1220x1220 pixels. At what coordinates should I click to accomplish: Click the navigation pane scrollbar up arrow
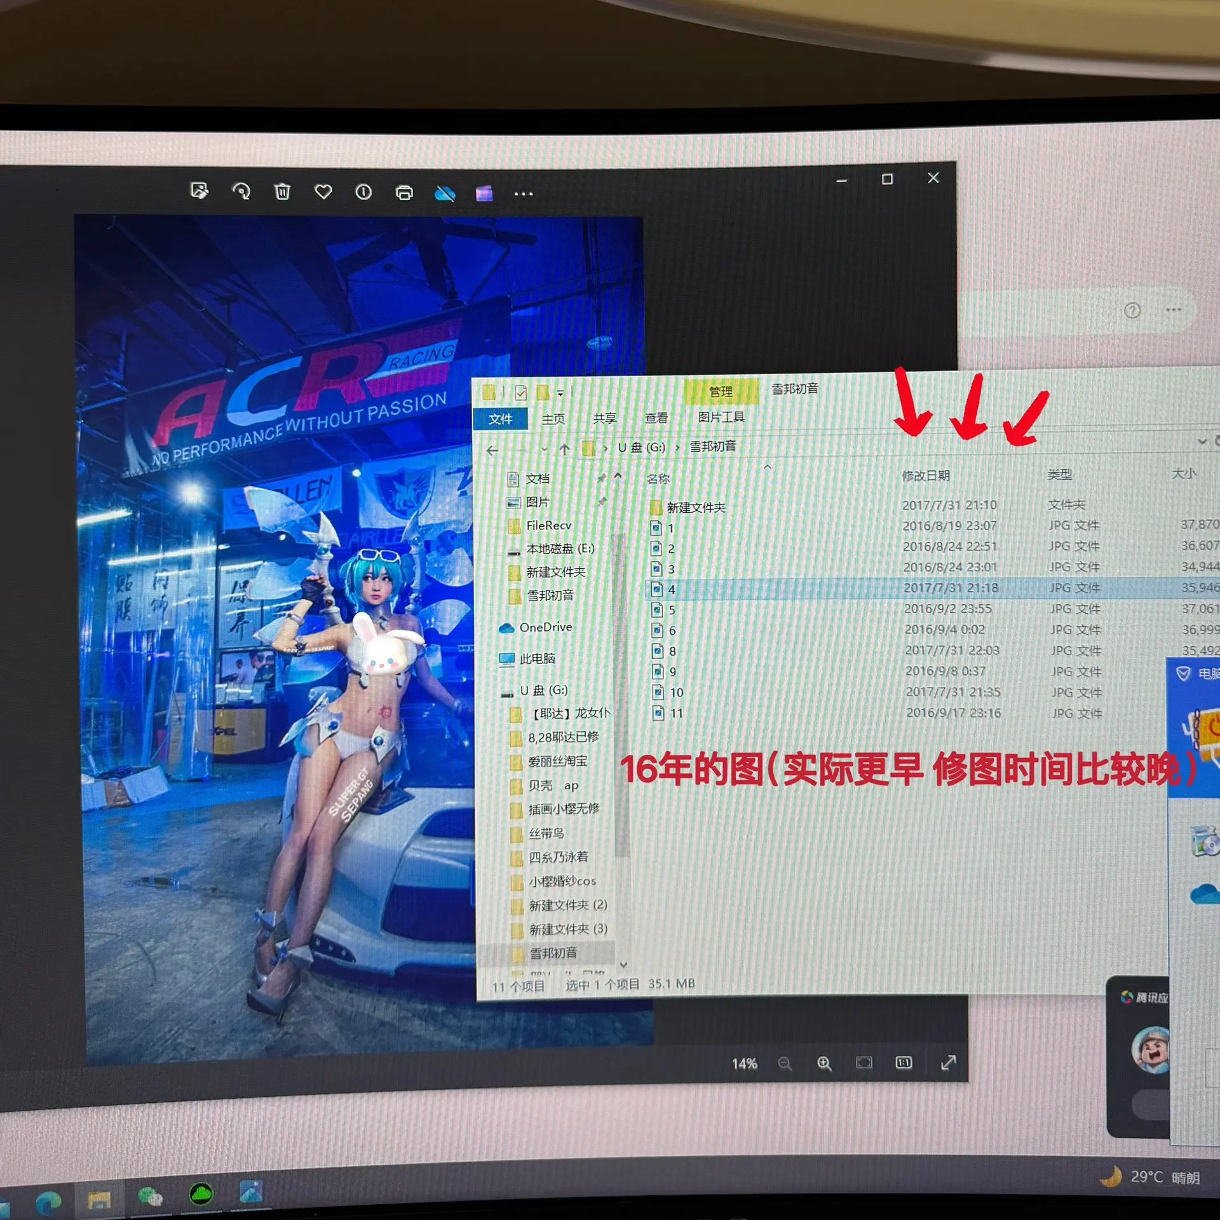tap(618, 476)
